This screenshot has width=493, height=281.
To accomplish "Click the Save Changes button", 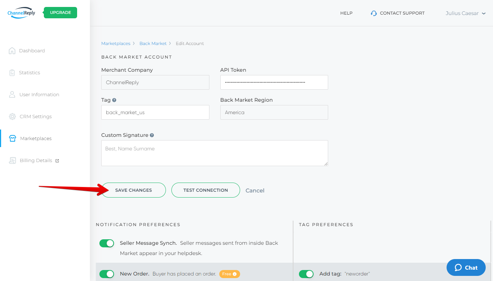I will tap(133, 190).
